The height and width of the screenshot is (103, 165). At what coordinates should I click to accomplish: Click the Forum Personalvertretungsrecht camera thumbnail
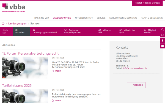[x=25, y=68]
